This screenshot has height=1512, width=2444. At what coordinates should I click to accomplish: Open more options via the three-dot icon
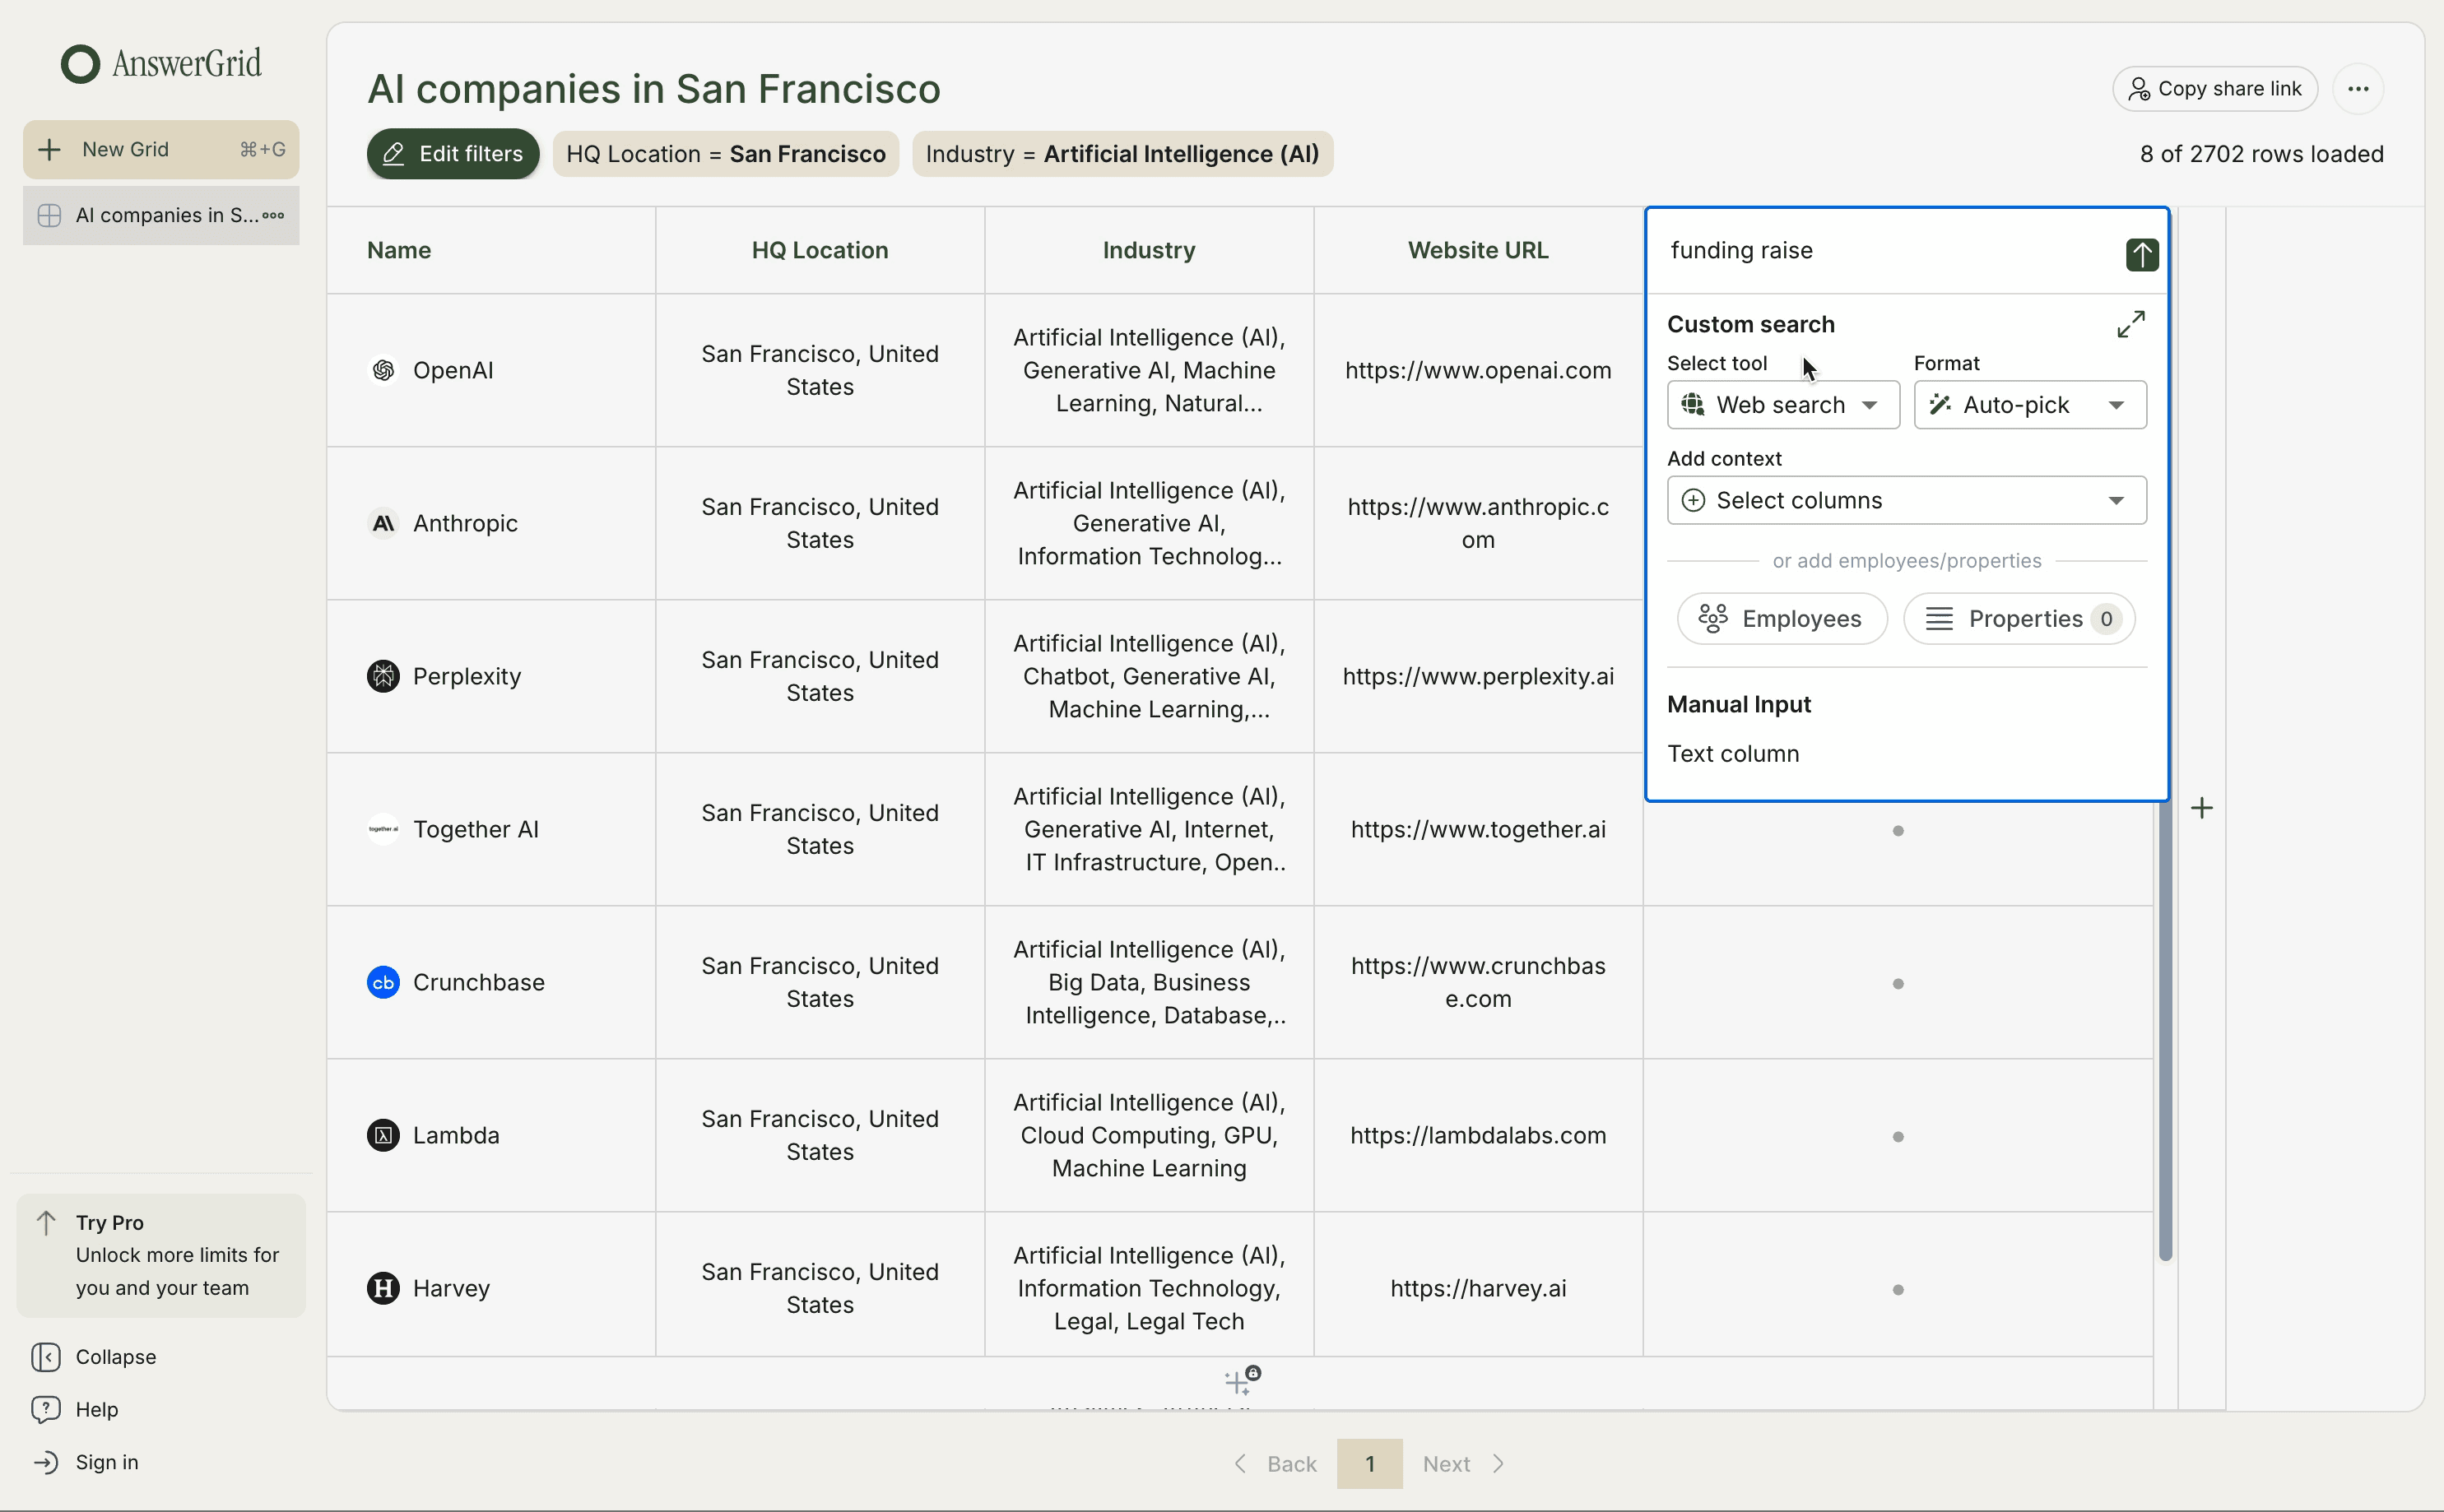click(x=2358, y=88)
